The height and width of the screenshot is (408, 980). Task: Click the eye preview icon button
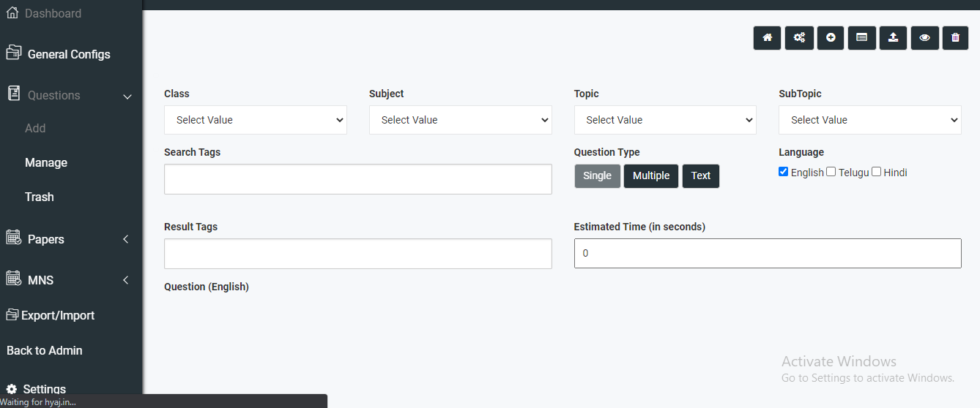coord(924,38)
